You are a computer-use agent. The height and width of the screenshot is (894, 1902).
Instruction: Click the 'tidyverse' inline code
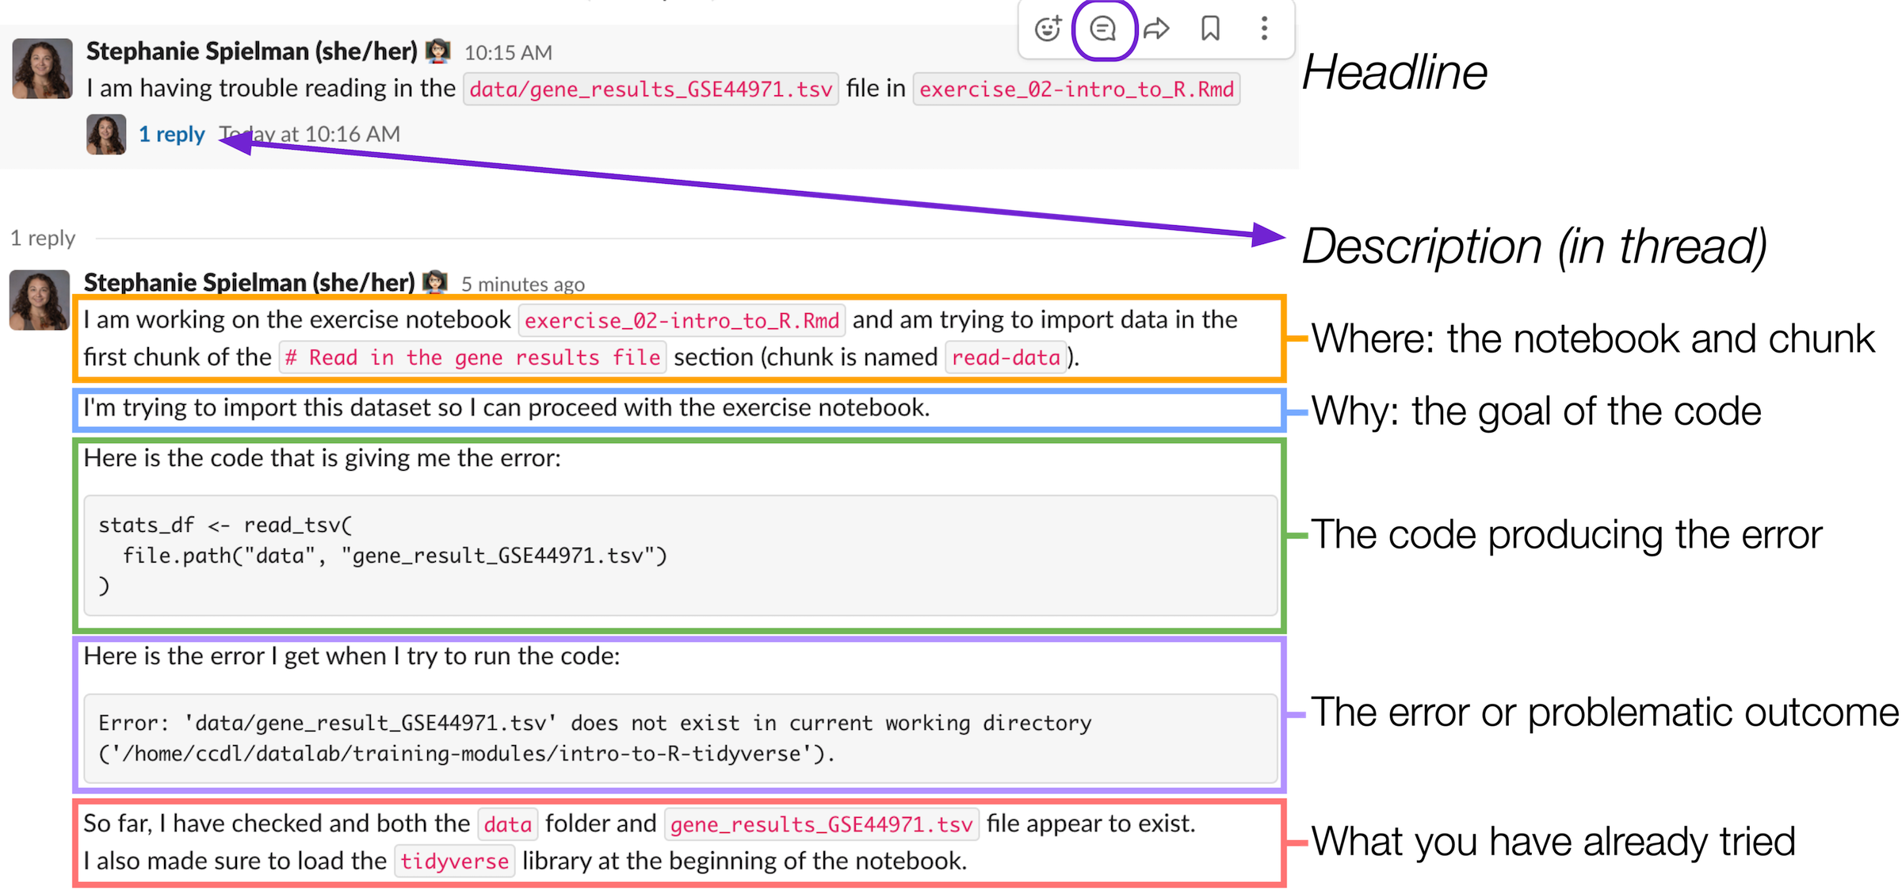(x=454, y=862)
